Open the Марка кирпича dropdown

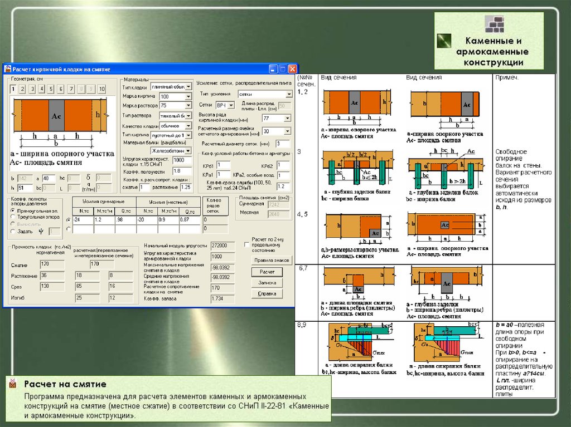tap(188, 96)
